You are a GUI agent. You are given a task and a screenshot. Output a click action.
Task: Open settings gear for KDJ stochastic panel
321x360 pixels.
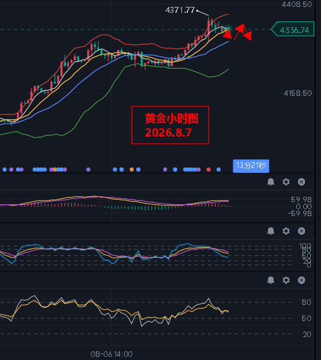tap(286, 231)
